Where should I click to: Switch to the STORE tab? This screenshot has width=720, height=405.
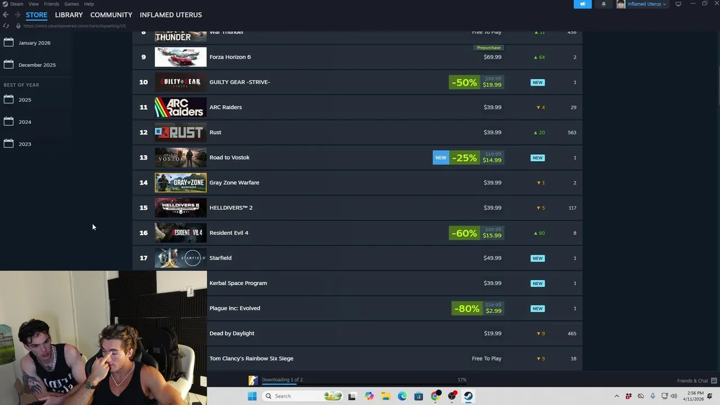[37, 15]
